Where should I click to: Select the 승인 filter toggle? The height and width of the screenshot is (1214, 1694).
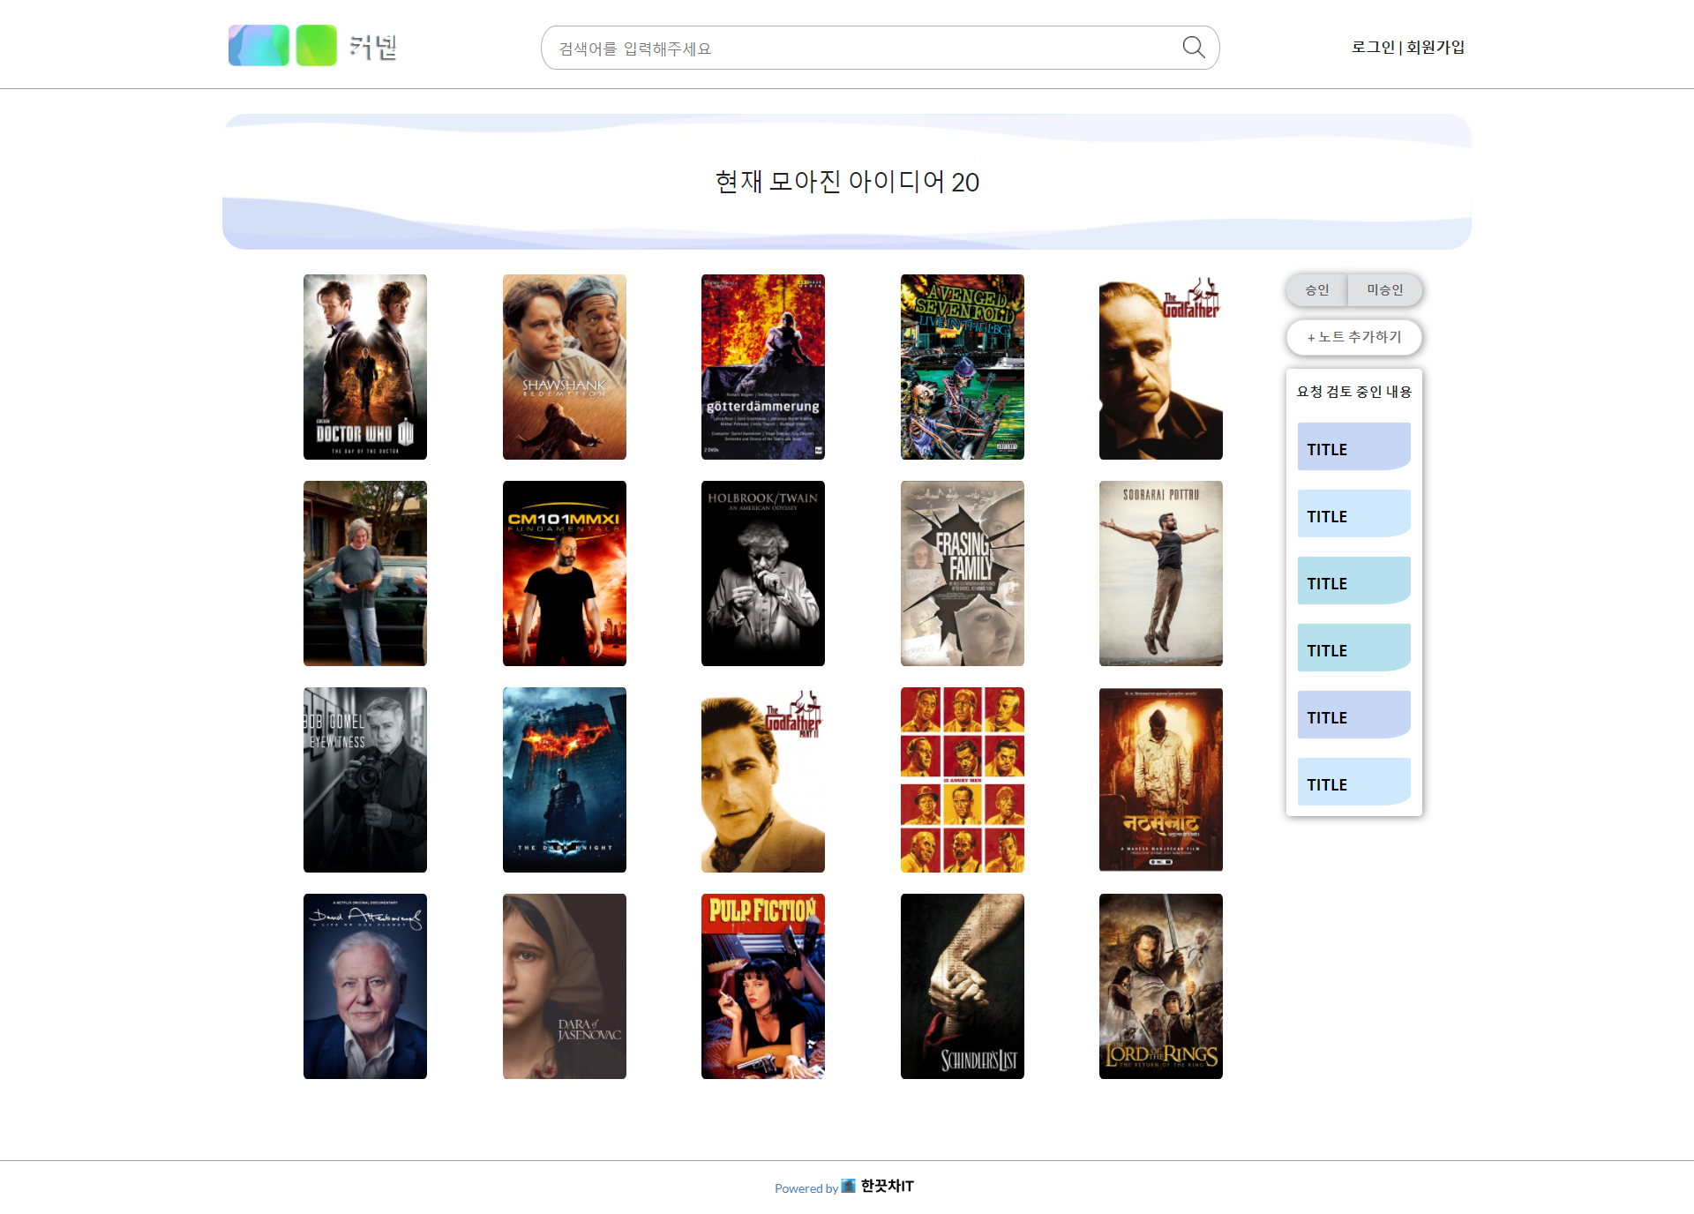coord(1316,289)
